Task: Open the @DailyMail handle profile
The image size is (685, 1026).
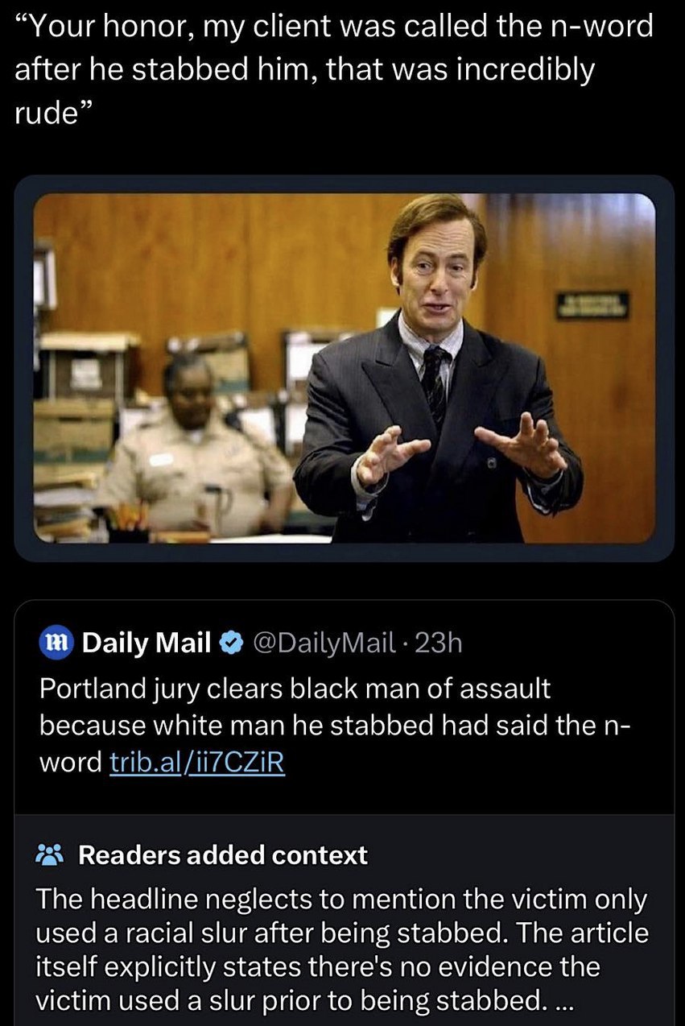Action: (323, 643)
